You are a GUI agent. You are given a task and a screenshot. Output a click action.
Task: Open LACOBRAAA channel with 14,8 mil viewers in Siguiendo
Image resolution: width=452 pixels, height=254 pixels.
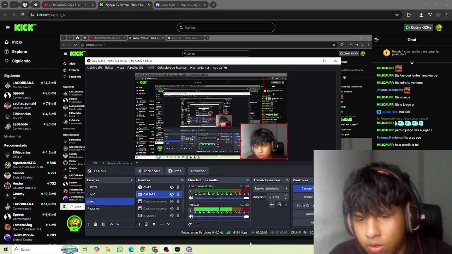click(30, 85)
